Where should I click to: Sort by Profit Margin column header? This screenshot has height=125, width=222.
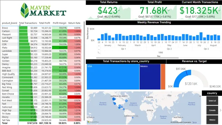click(59, 23)
